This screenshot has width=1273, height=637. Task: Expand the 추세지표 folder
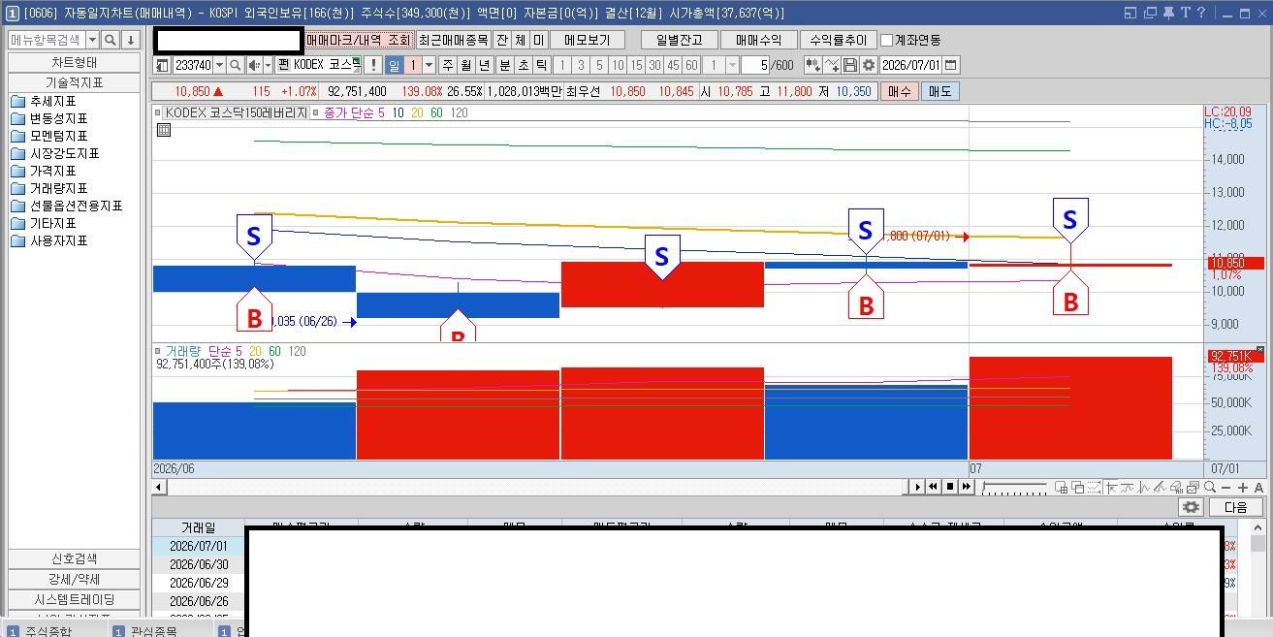(x=52, y=101)
